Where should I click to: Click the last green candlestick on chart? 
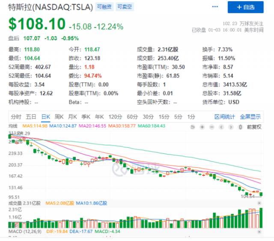click(261, 194)
